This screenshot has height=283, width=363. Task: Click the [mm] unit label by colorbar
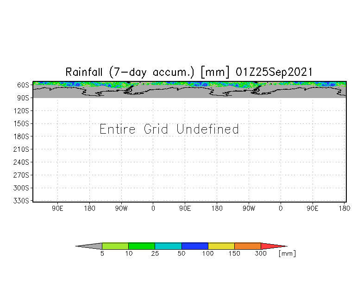point(287,253)
